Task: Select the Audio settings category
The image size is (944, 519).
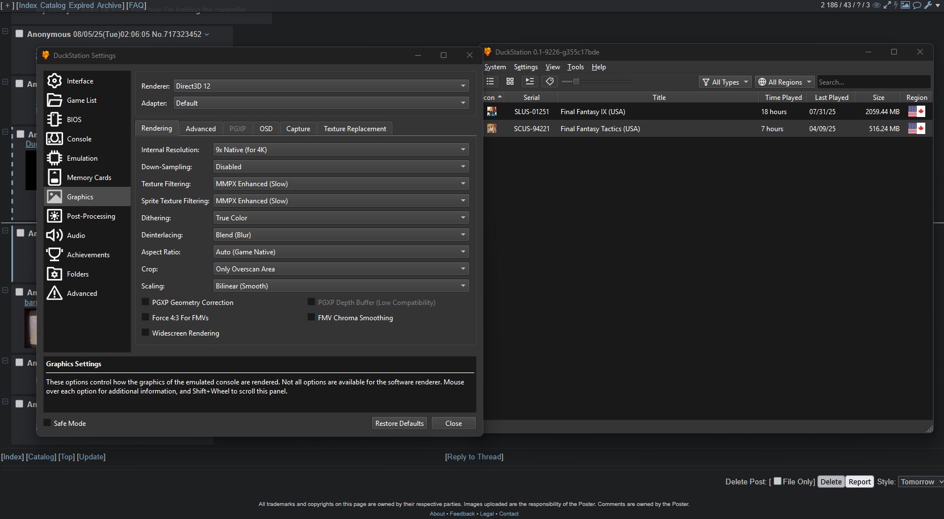Action: [x=87, y=236]
